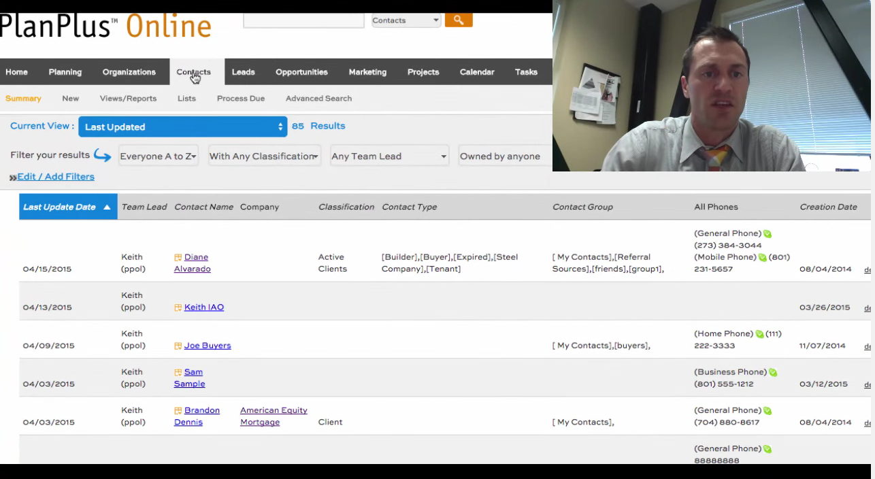Click the 85 Results count text
This screenshot has height=479, width=875.
318,126
